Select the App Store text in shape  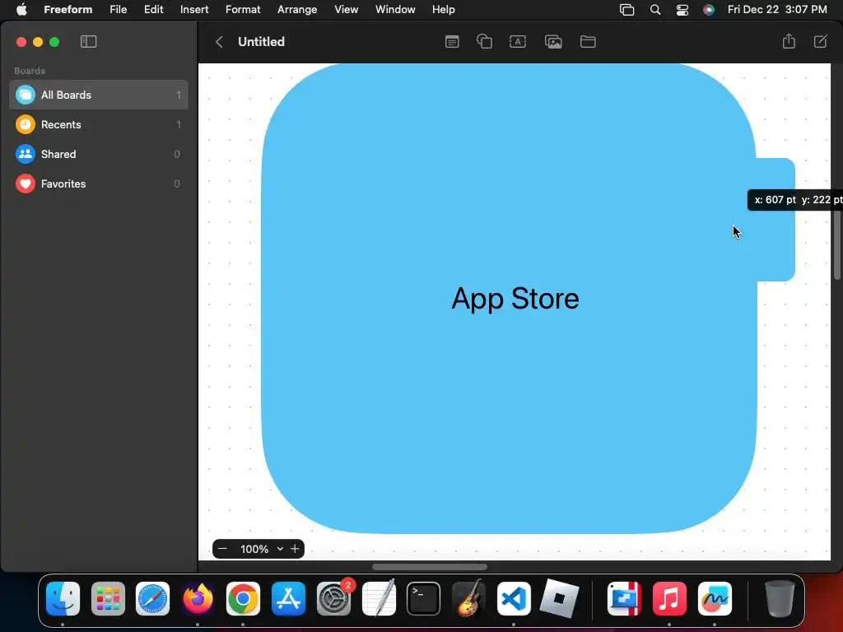515,298
